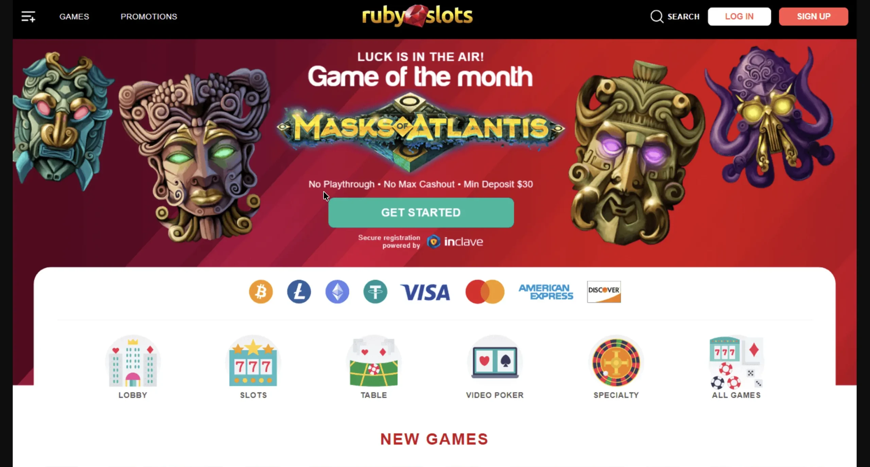Click the Get Started button
Screen dimensions: 870x467
(421, 213)
